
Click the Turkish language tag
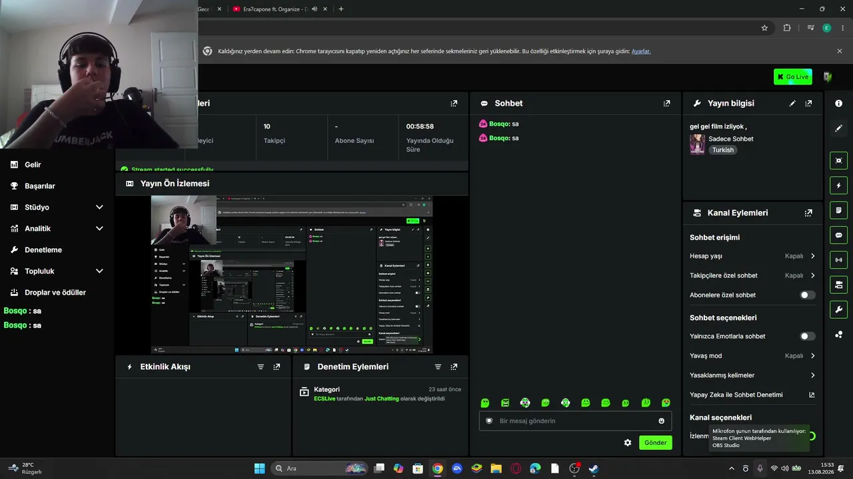pyautogui.click(x=723, y=150)
